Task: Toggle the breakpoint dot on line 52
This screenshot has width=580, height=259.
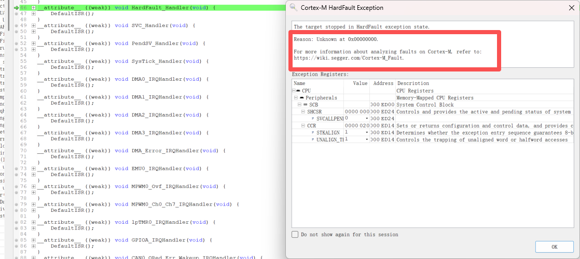Action: point(16,44)
